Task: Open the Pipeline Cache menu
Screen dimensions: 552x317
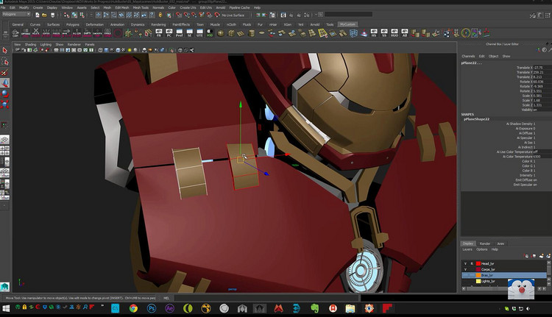Action: pos(239,7)
